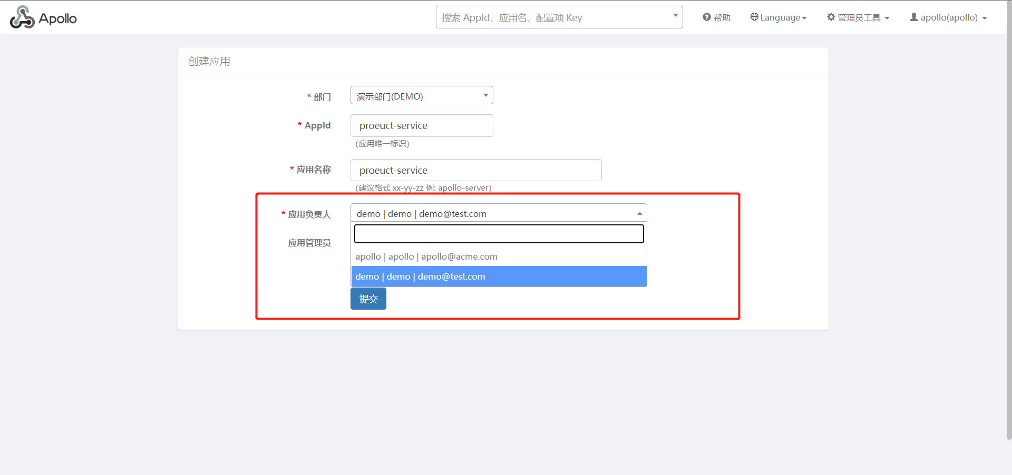The width and height of the screenshot is (1012, 475).
Task: Click the owner dropdown filter search box
Action: [x=498, y=234]
